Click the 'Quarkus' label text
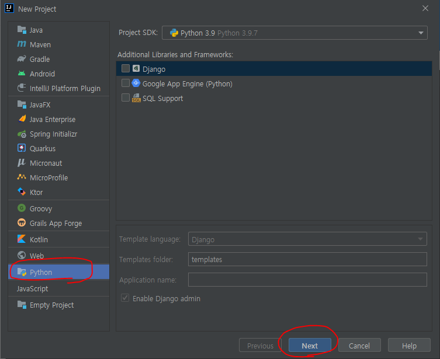Viewport: 440px width, 359px height. pyautogui.click(x=43, y=148)
